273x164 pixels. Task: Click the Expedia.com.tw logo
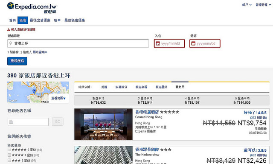pos(32,8)
